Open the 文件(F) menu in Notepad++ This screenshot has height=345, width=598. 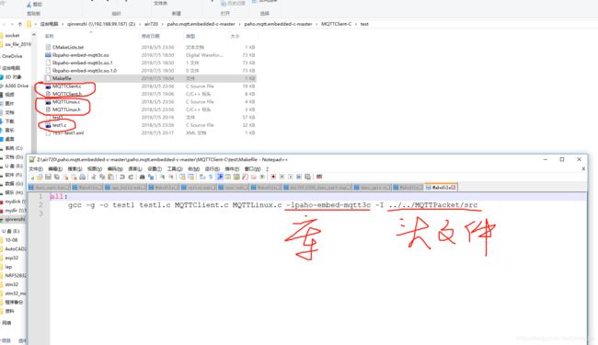[36, 169]
